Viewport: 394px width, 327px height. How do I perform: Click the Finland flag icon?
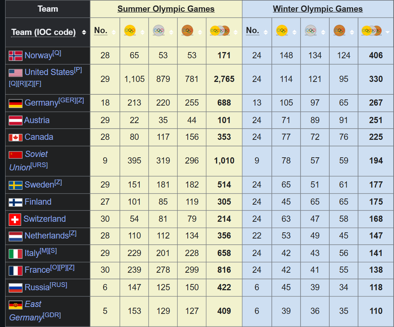coord(16,202)
